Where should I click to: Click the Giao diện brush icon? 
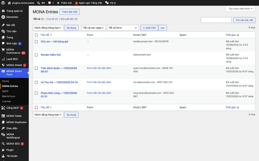(x=3, y=128)
